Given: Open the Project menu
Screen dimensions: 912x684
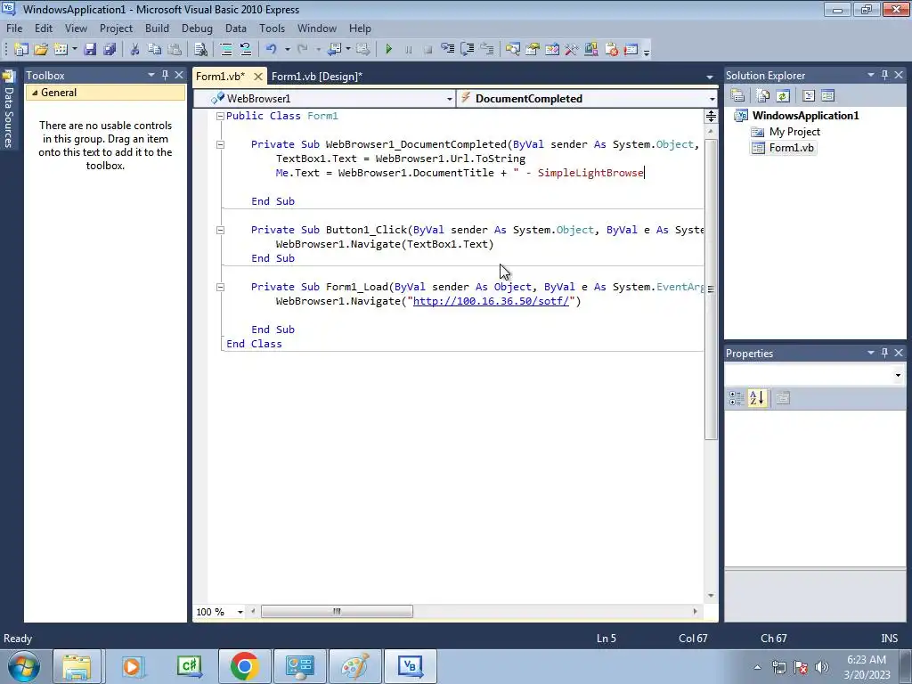Looking at the screenshot, I should pos(116,28).
